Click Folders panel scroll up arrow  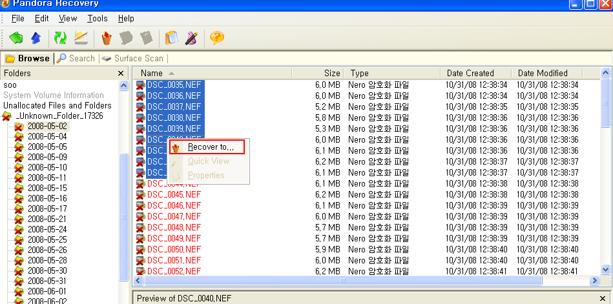tap(123, 86)
